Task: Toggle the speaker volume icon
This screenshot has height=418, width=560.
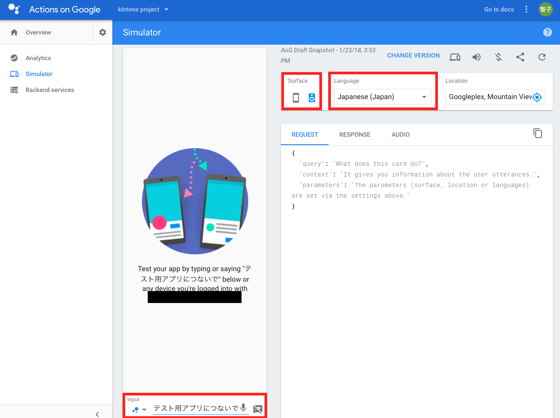Action: (476, 57)
